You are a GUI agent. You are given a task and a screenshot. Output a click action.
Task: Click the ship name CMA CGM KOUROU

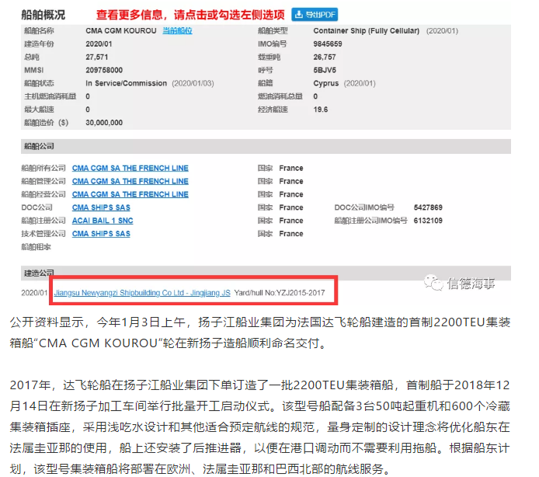(119, 31)
